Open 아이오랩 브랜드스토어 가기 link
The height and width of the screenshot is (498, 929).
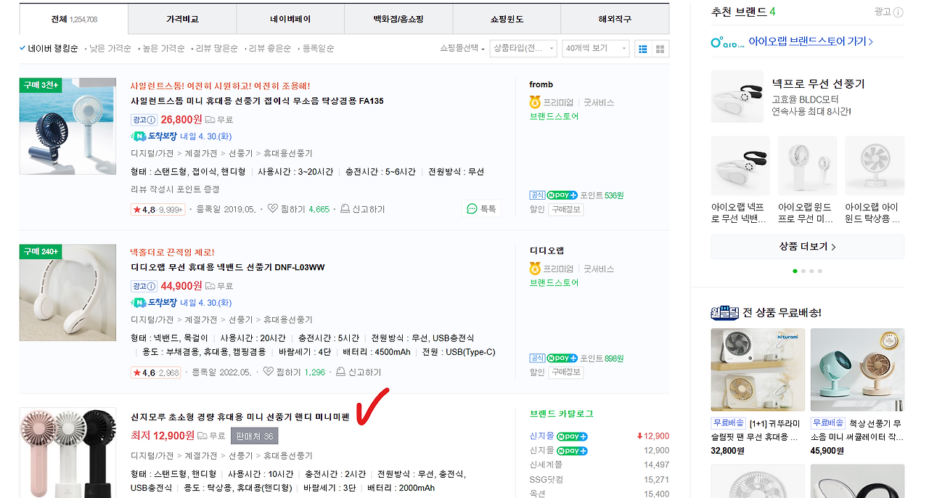click(811, 42)
